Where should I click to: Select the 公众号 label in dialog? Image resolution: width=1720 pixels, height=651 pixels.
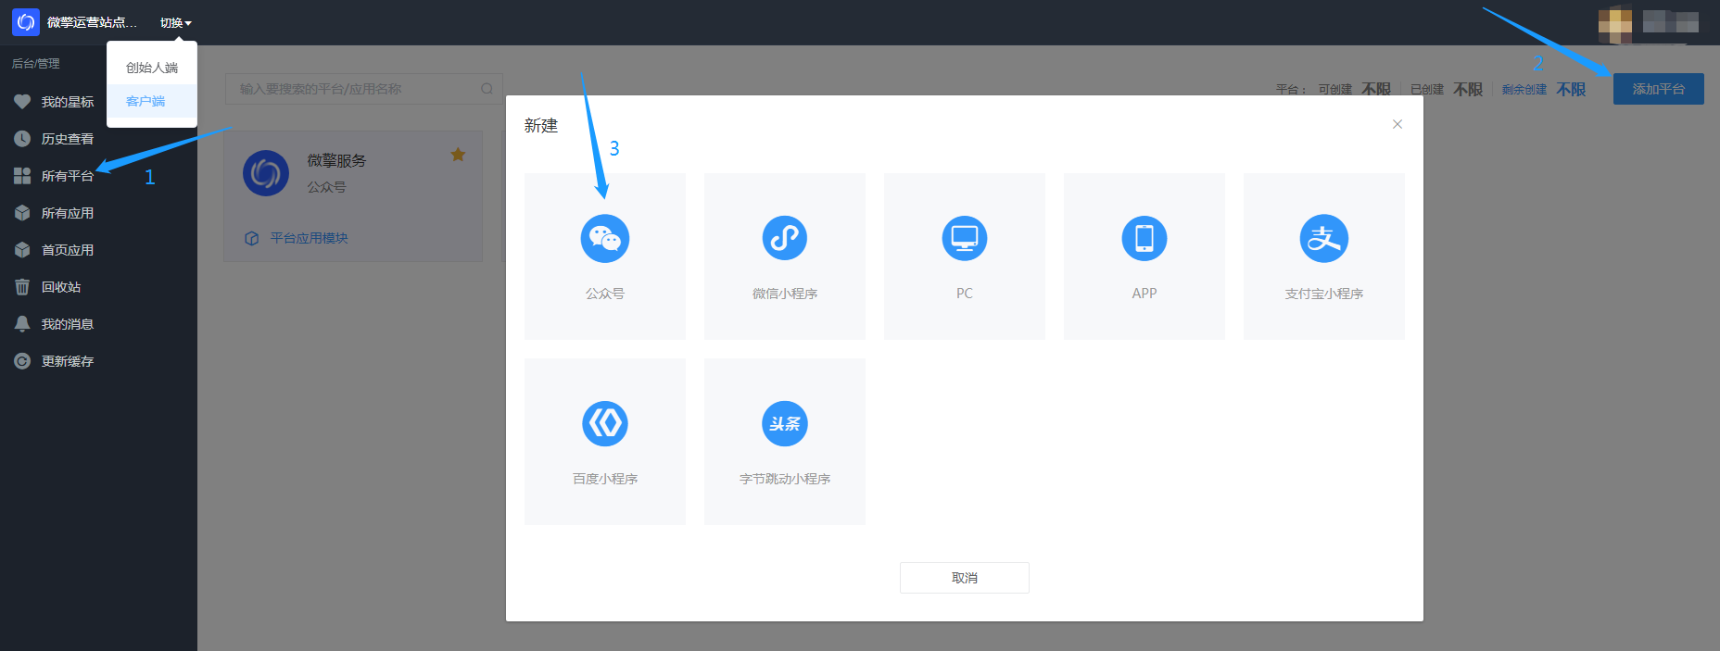pos(605,294)
